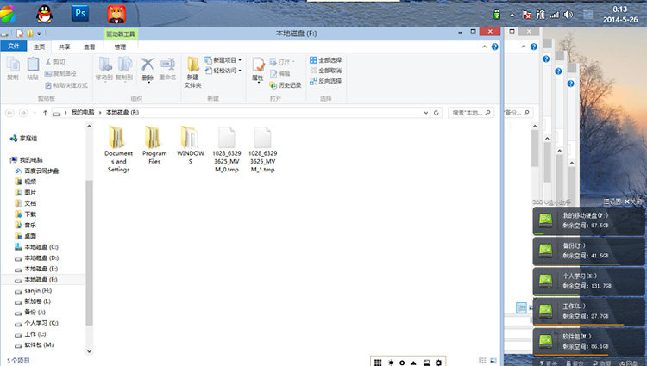Click the clock showing 8:13
This screenshot has height=366, width=647.
coord(620,9)
